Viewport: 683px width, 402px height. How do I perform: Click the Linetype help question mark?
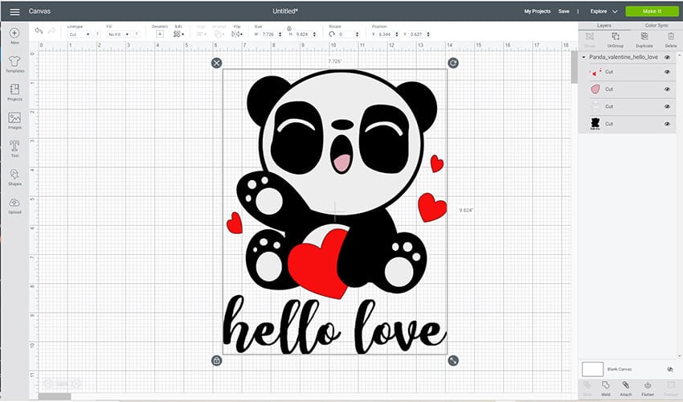point(97,34)
